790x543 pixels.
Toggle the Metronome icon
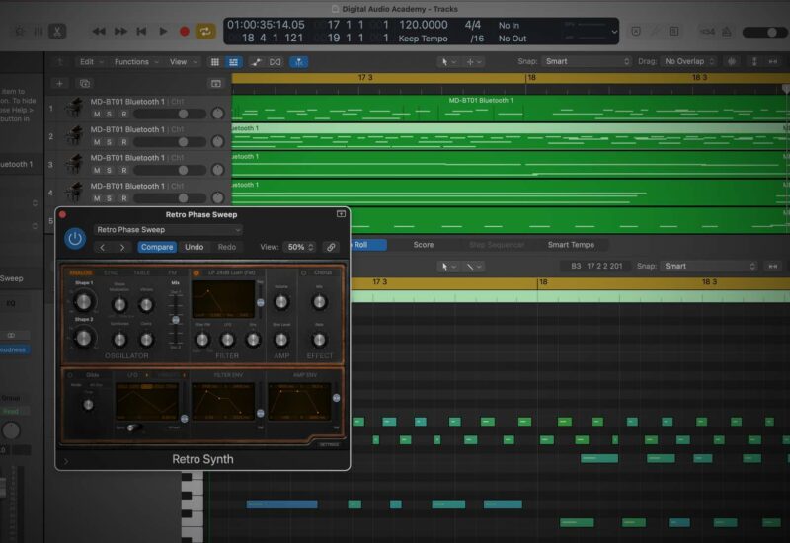coord(727,32)
